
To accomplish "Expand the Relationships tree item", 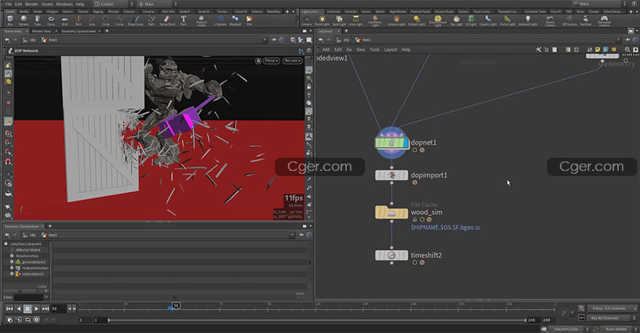I will coord(12,256).
